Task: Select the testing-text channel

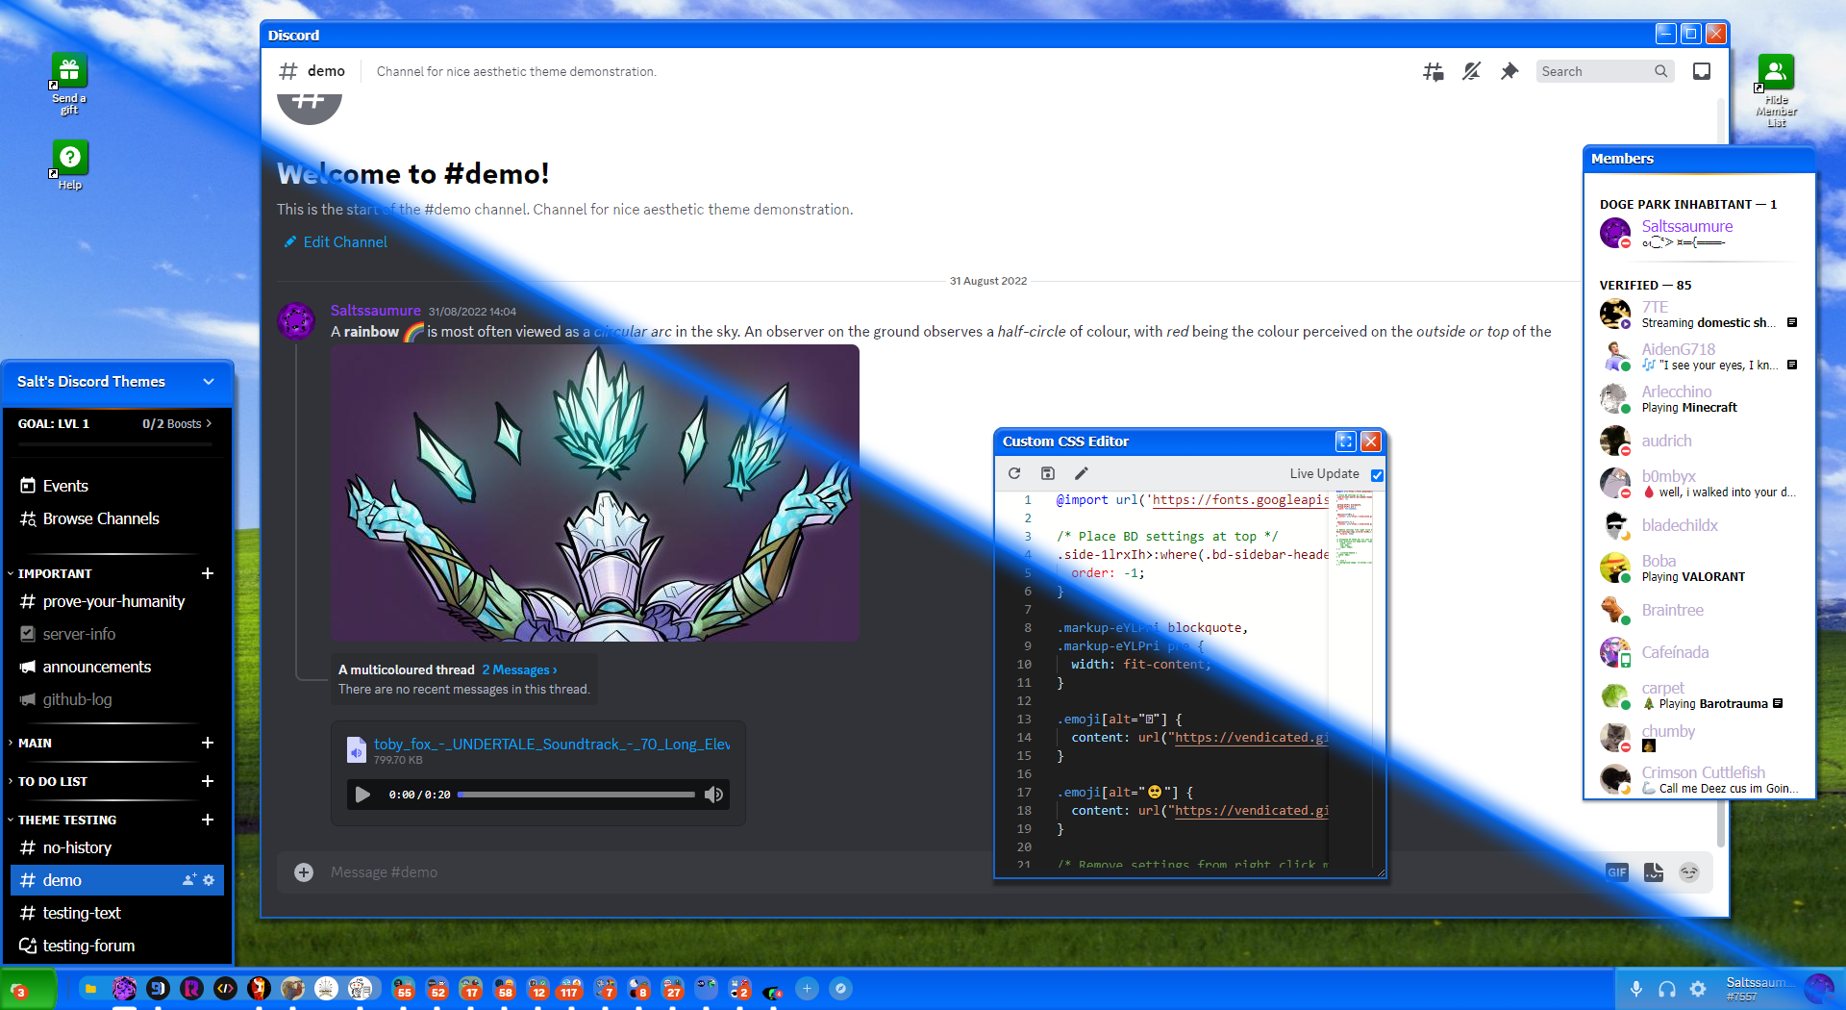Action: click(x=82, y=913)
